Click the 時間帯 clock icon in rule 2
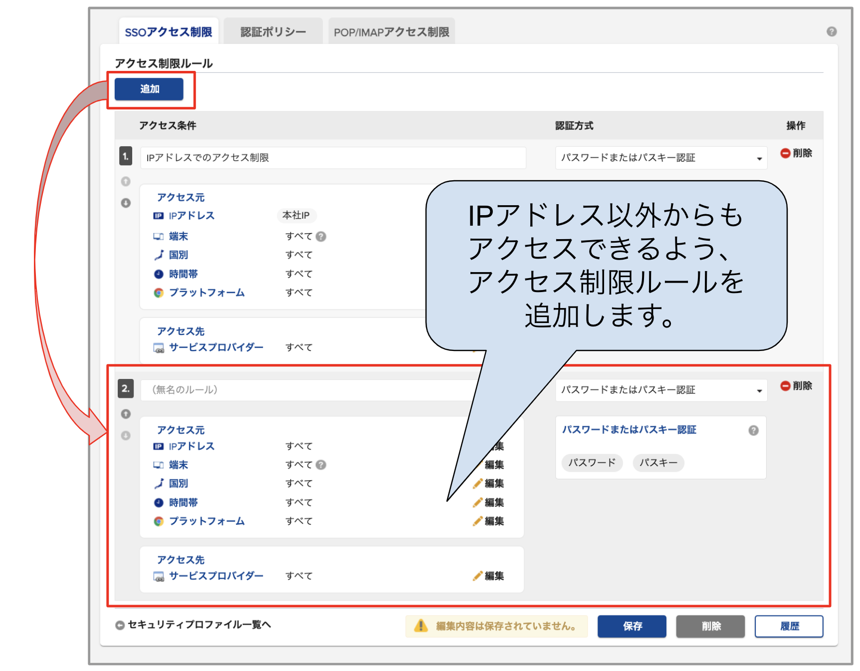This screenshot has height=671, width=860. pos(159,503)
